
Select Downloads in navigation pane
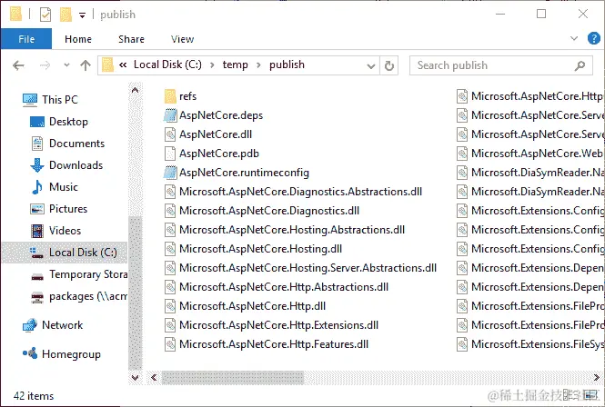(x=66, y=165)
